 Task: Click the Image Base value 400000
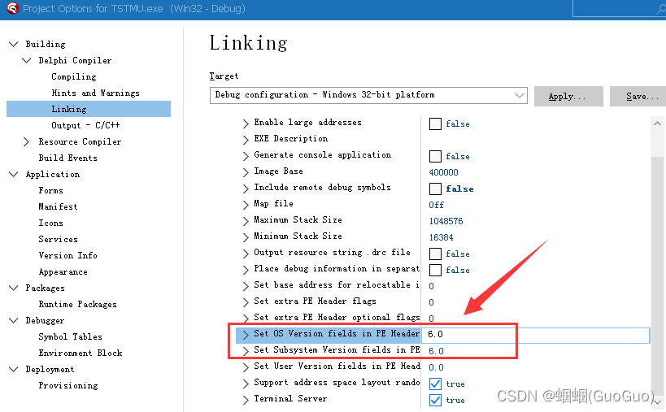click(x=443, y=172)
